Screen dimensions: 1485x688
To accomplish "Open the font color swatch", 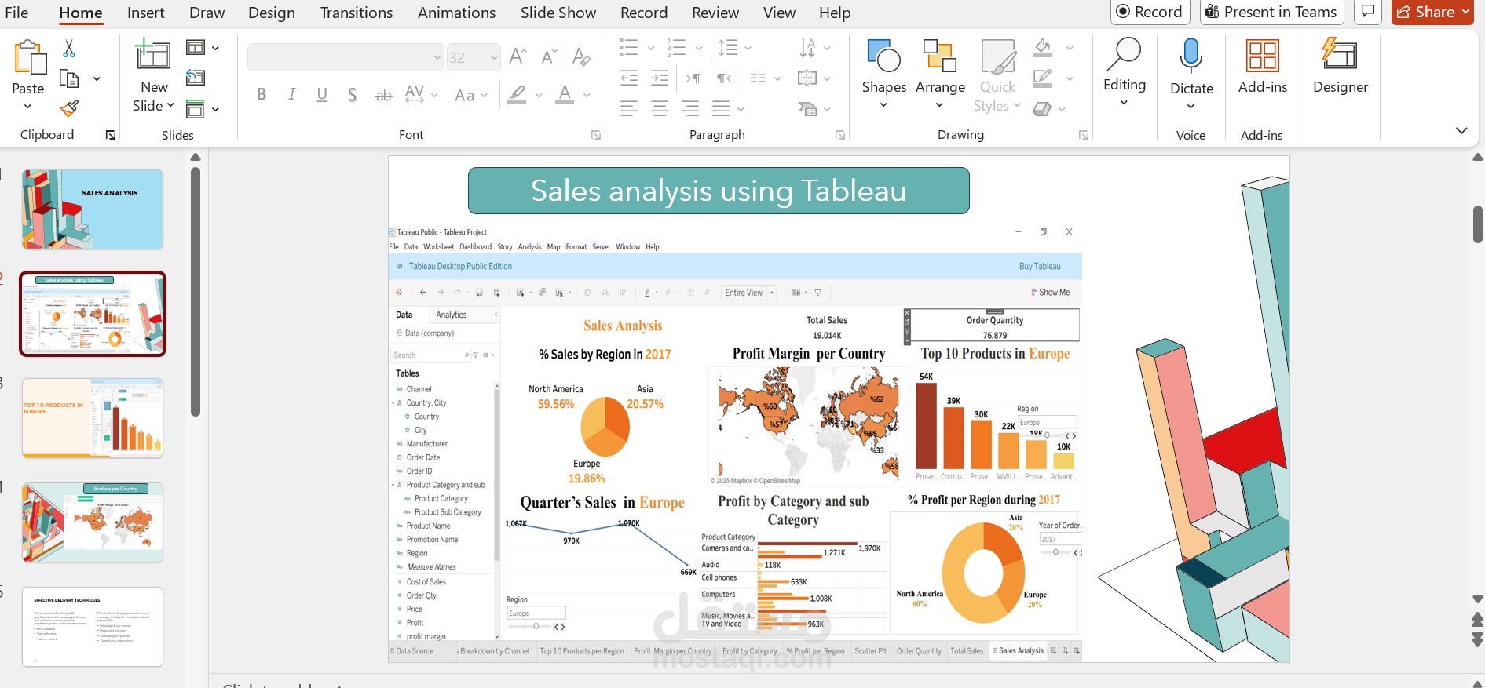I will (x=565, y=95).
